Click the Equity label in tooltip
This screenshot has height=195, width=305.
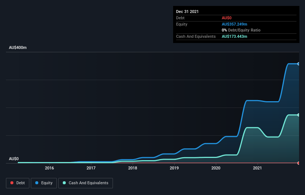point(182,24)
